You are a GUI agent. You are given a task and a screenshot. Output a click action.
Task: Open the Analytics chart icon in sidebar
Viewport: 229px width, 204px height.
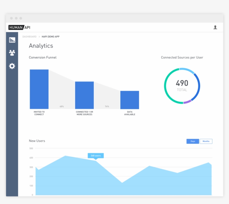12,40
